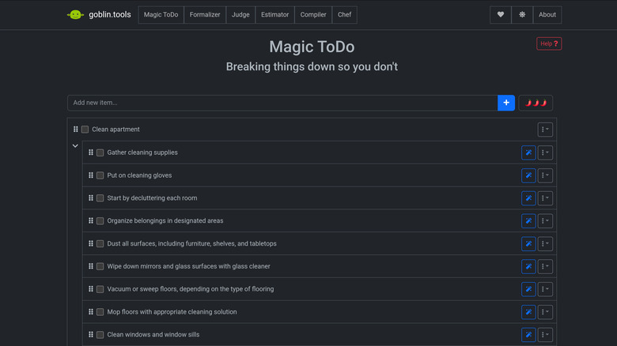
Task: Open settings with the gear icon
Action: [x=522, y=15]
